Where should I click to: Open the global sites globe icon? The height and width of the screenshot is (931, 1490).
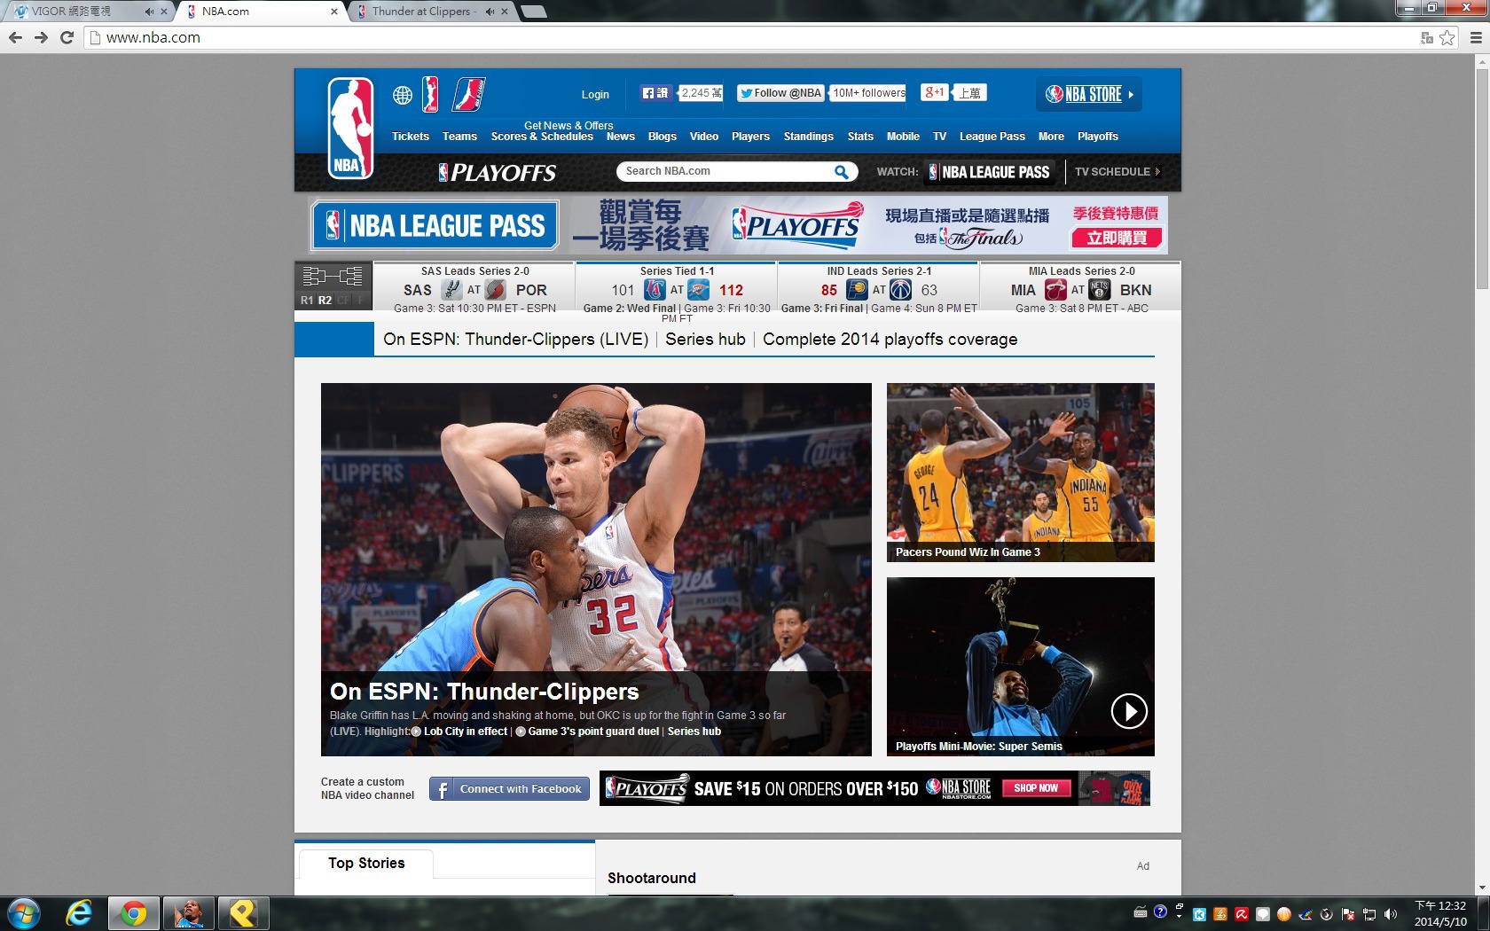coord(403,95)
